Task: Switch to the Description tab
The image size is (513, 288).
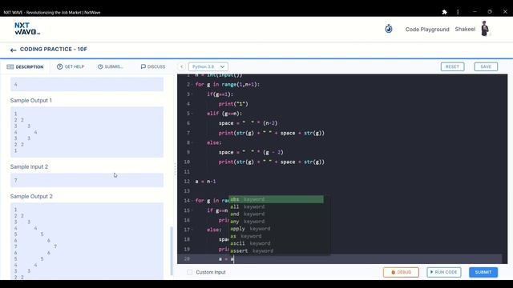Action: coord(25,66)
